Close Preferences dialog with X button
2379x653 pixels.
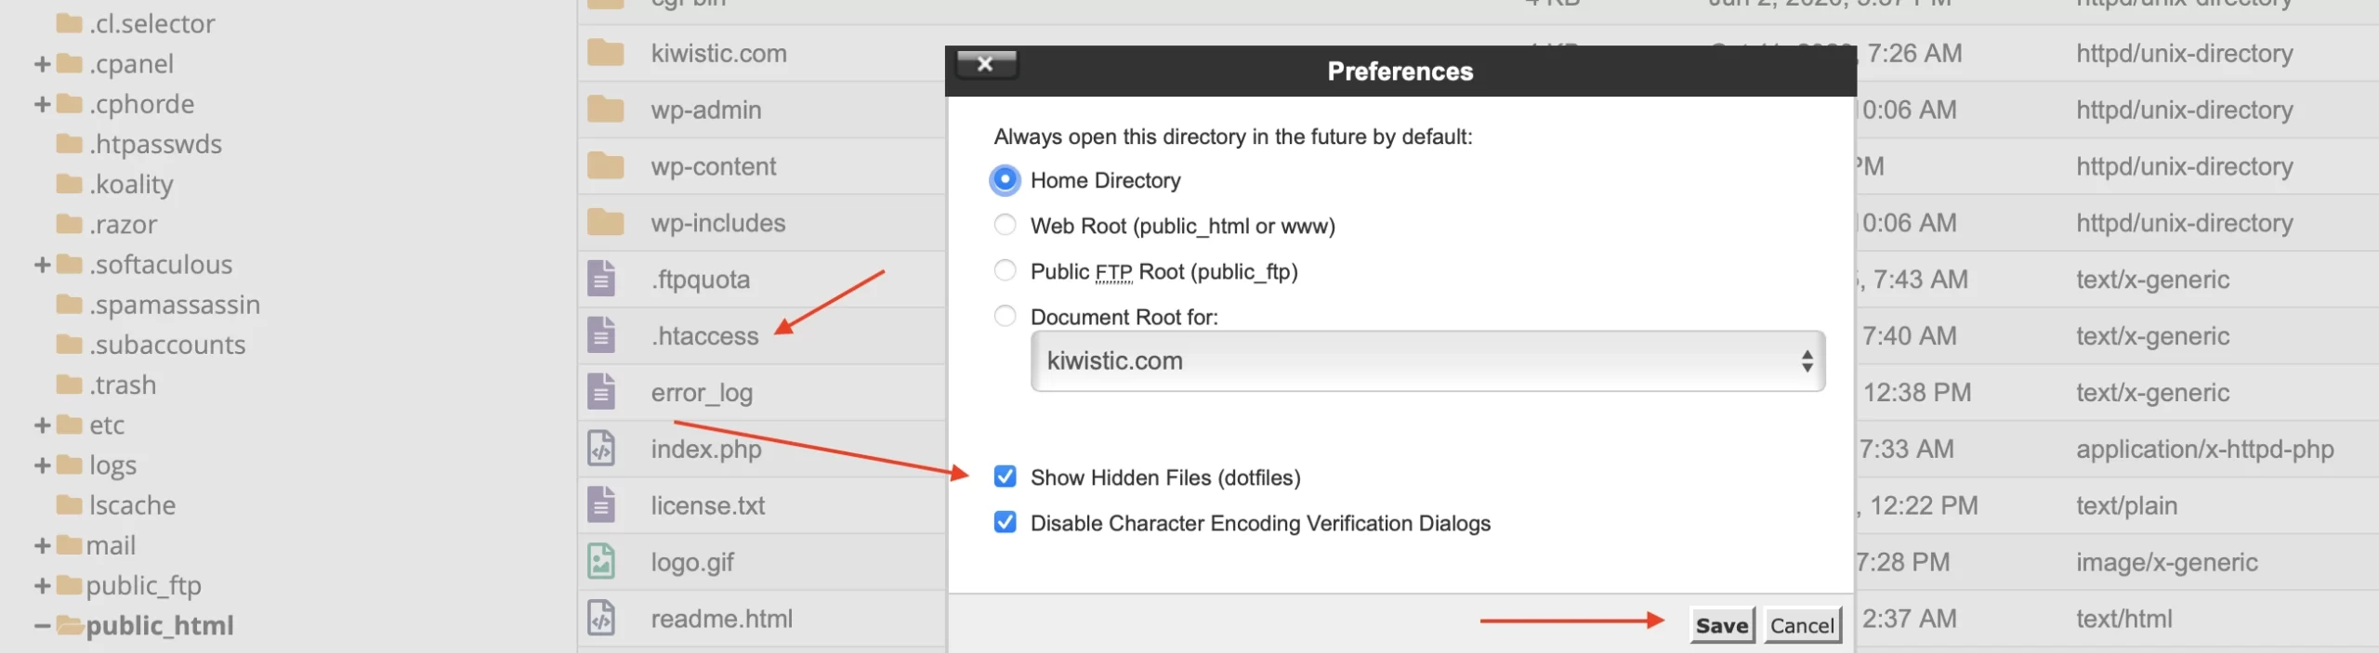click(x=986, y=64)
